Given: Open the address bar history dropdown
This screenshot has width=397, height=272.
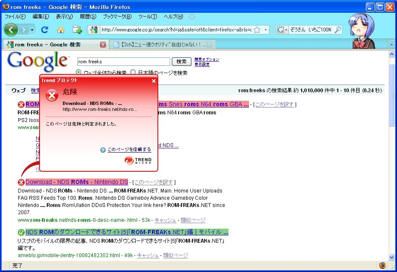Looking at the screenshot, I should tap(266, 30).
